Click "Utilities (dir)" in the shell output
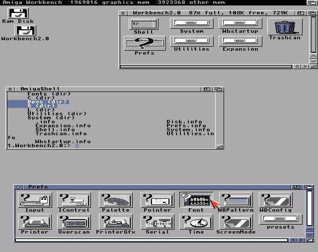 point(57,114)
